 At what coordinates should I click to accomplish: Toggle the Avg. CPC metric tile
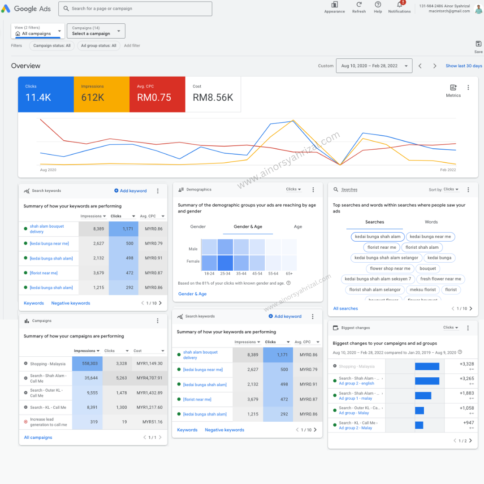click(x=157, y=94)
